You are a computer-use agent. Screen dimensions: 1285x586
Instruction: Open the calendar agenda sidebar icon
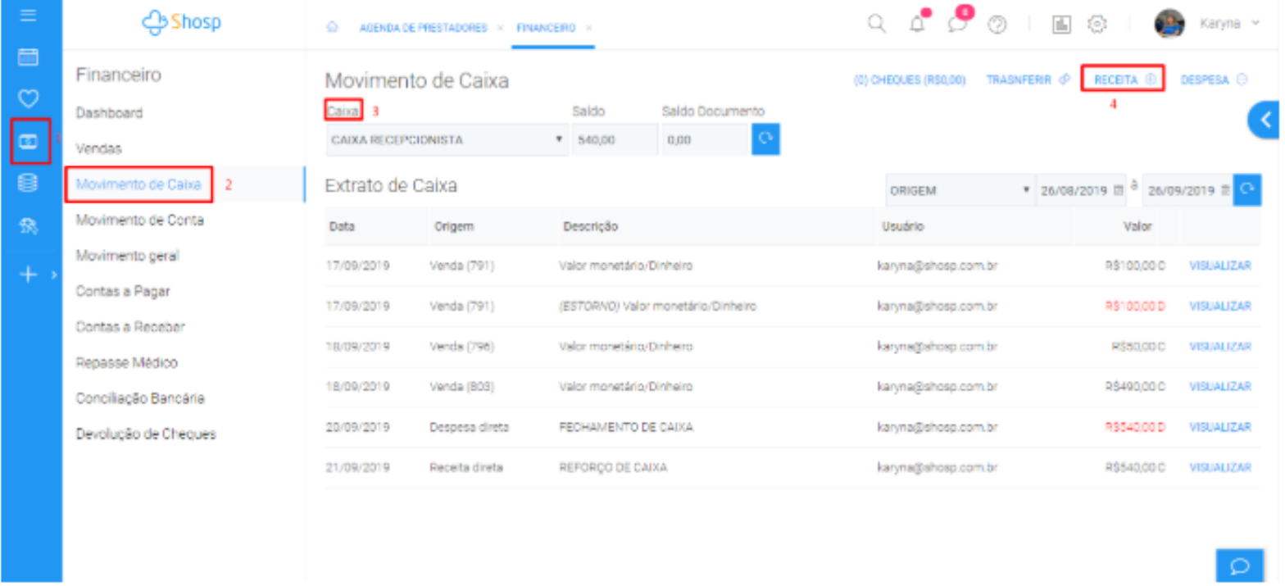click(x=29, y=57)
